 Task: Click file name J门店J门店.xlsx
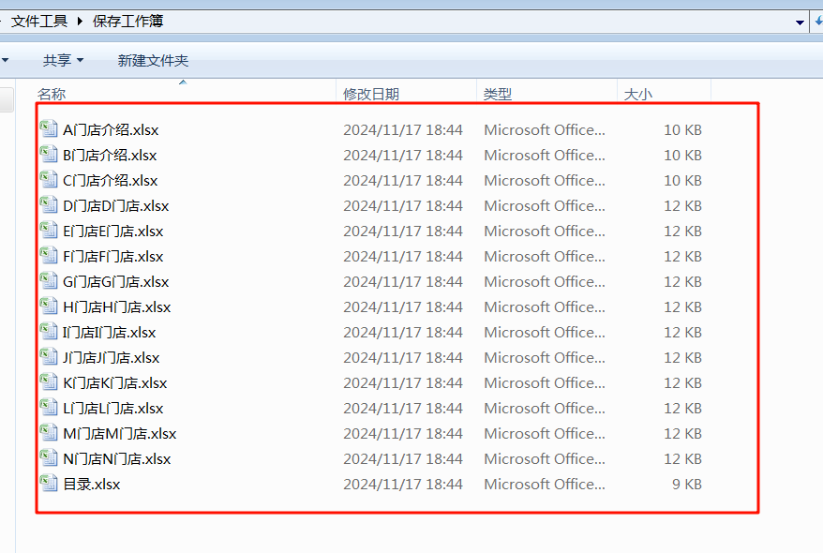tap(111, 357)
